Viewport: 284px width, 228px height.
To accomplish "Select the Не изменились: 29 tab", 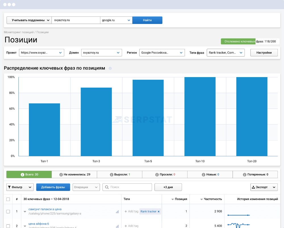I will point(74,174).
